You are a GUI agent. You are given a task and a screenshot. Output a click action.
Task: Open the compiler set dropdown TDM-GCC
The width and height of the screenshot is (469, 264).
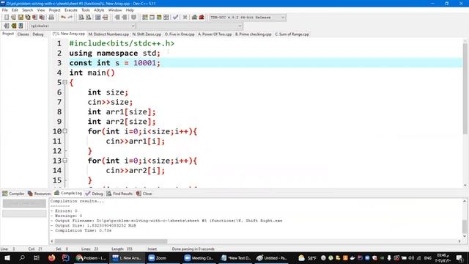click(x=247, y=18)
